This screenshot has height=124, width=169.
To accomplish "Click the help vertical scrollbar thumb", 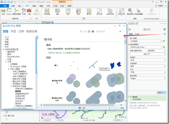I will pos(125,42).
